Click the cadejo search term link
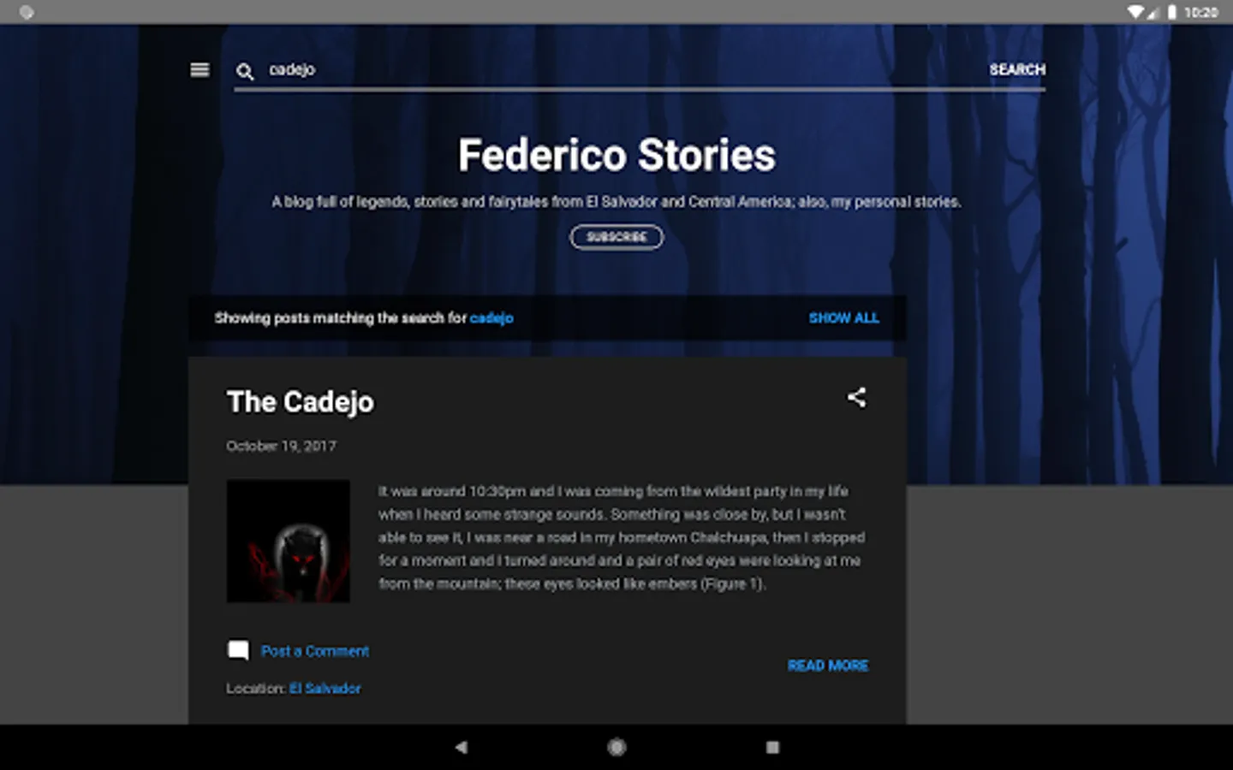The image size is (1233, 770). coord(491,318)
